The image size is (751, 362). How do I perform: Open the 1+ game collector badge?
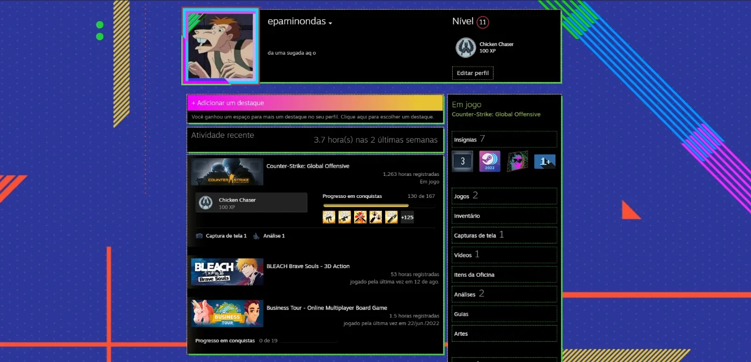coord(545,161)
